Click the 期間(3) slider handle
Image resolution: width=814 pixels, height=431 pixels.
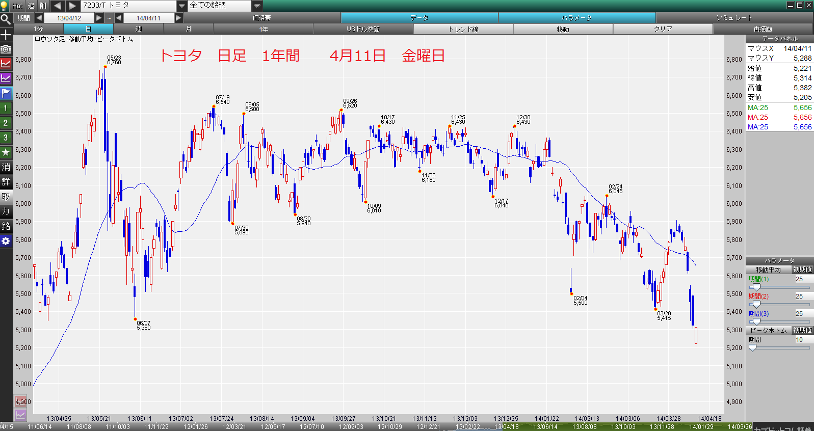pos(756,322)
